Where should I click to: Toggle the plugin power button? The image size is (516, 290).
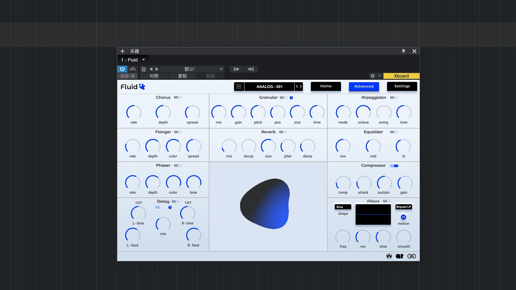(122, 69)
